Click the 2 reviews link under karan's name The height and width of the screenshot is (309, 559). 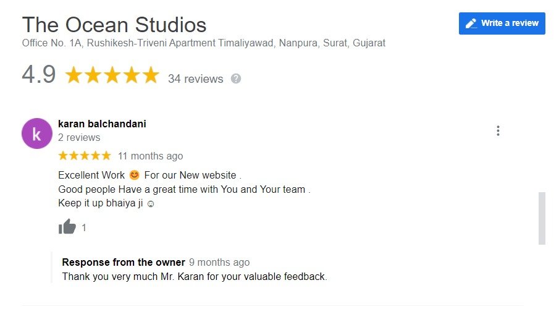tap(79, 137)
